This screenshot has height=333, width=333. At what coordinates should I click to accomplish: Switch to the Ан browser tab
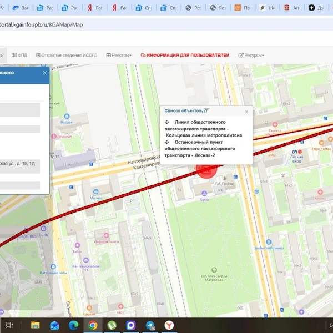[x=292, y=8]
